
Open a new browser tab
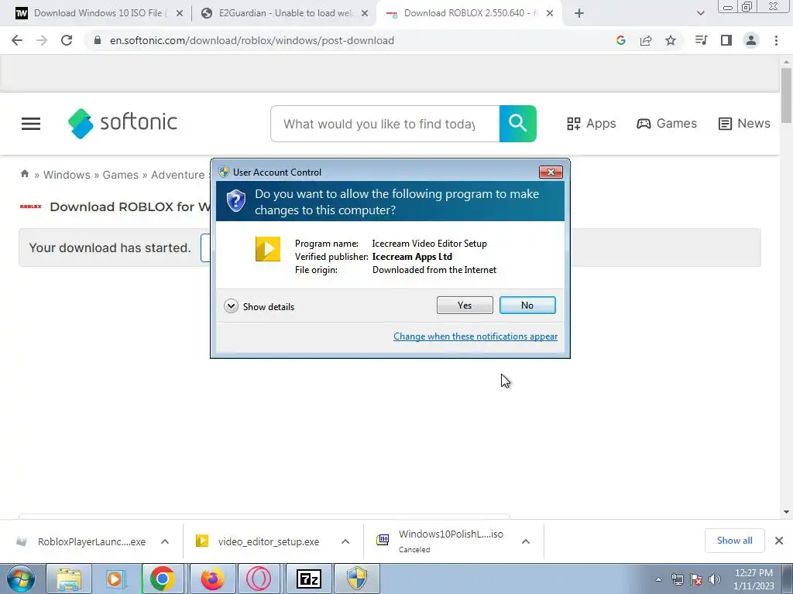[x=579, y=14]
